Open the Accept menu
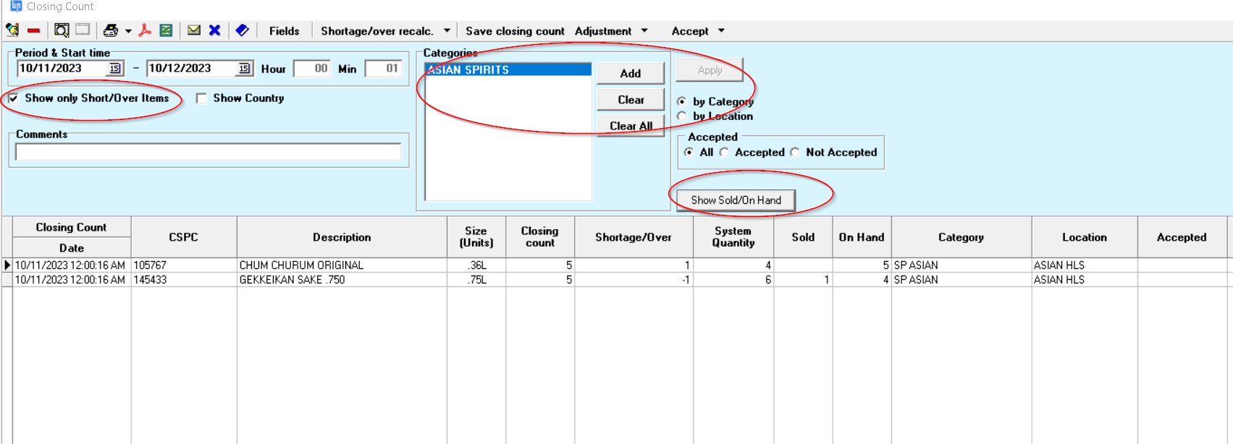This screenshot has height=444, width=1233. [690, 31]
